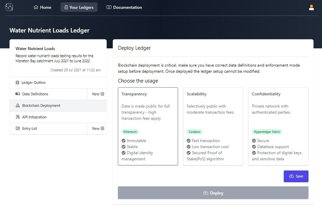Select the Confidentiality usage card
This screenshot has width=322, height=211.
tap(278, 126)
